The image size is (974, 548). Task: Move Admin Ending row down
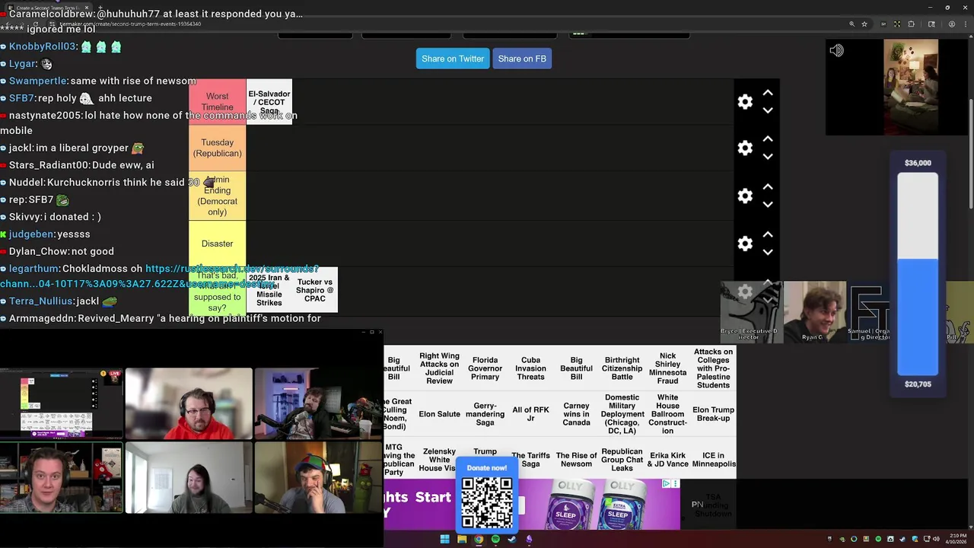[768, 205]
